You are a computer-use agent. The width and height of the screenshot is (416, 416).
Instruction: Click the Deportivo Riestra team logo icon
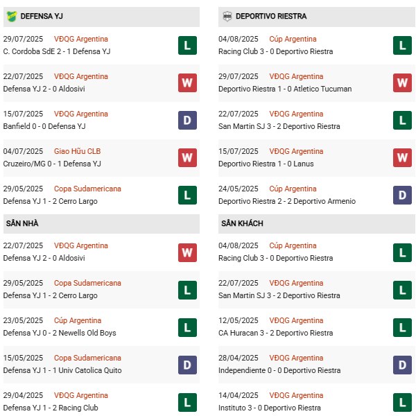click(226, 16)
